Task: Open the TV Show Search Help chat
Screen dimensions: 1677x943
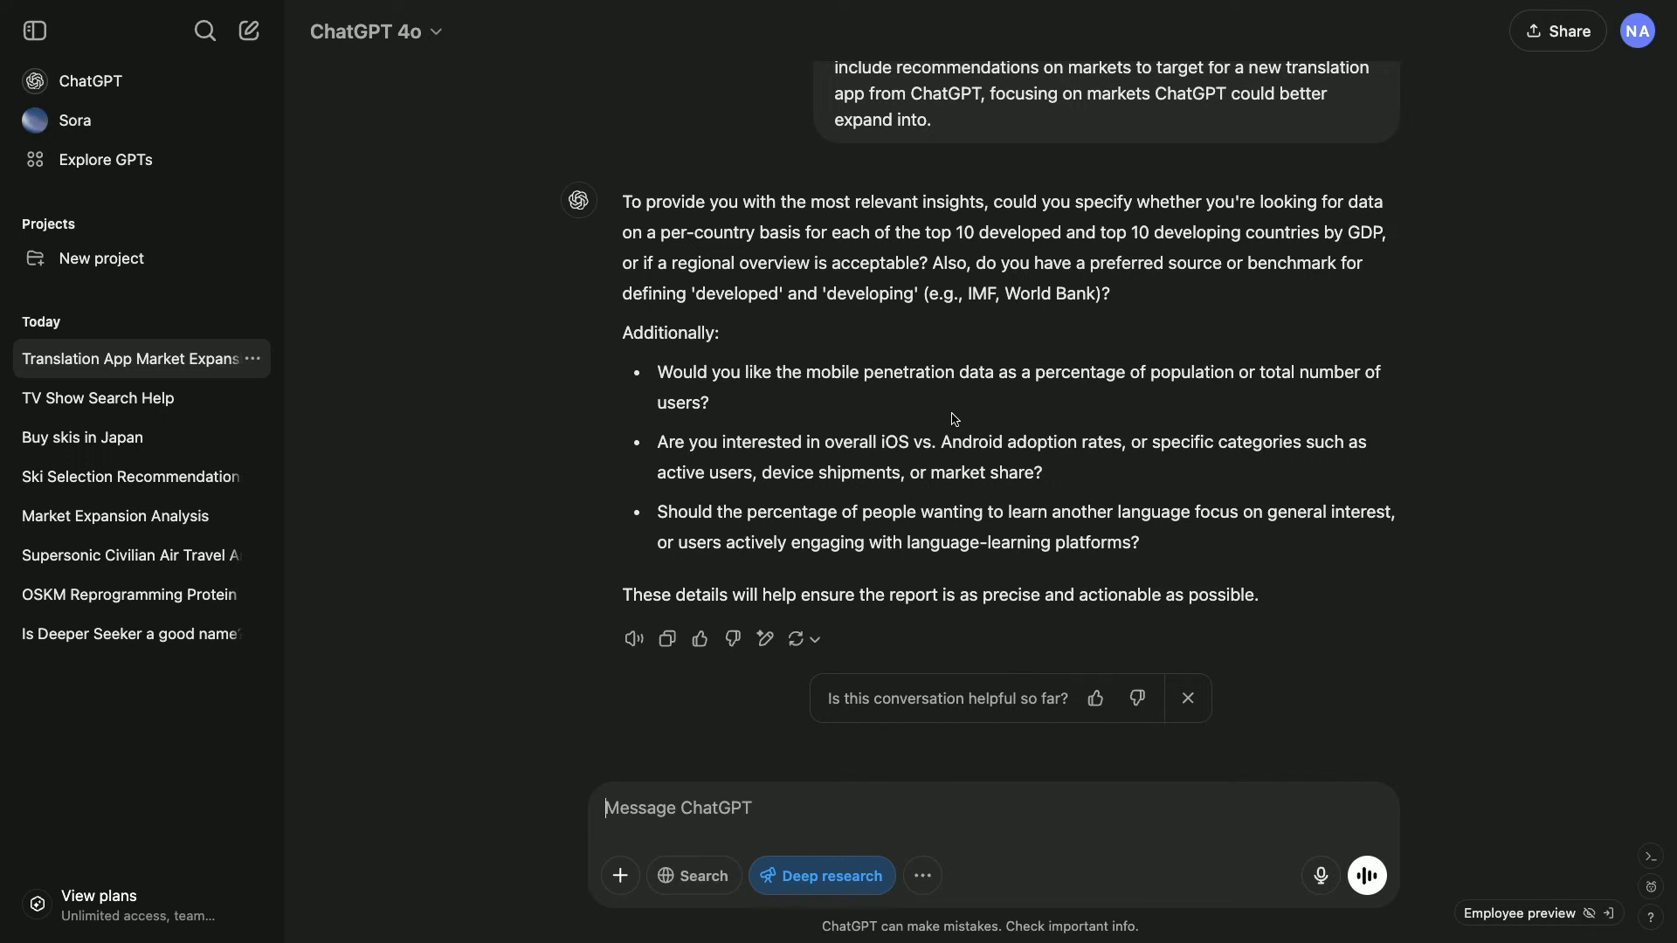Action: (98, 398)
